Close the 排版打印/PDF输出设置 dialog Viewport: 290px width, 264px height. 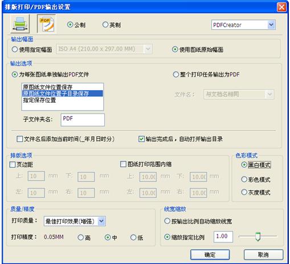281,7
